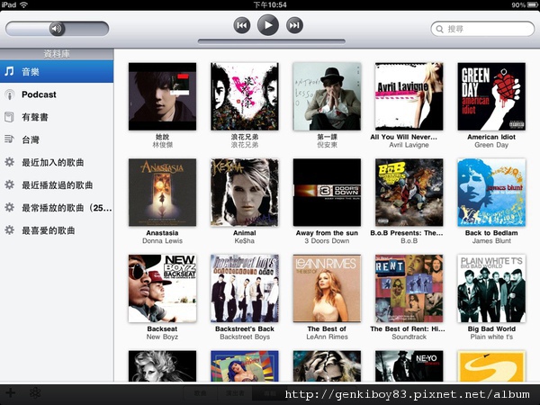This screenshot has width=540, height=405.
Task: Skip to previous track
Action: pos(242,25)
